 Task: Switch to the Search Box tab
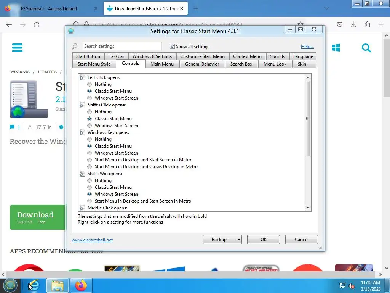point(241,64)
